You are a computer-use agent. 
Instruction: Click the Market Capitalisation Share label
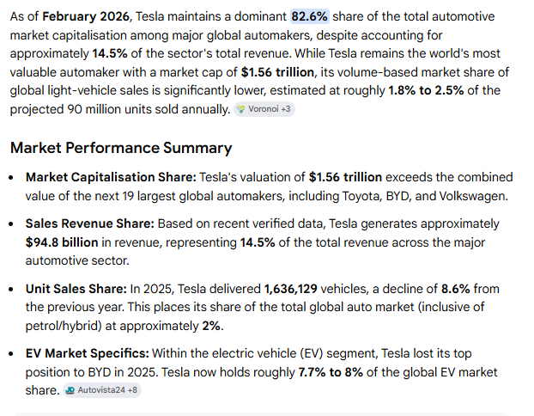point(111,177)
